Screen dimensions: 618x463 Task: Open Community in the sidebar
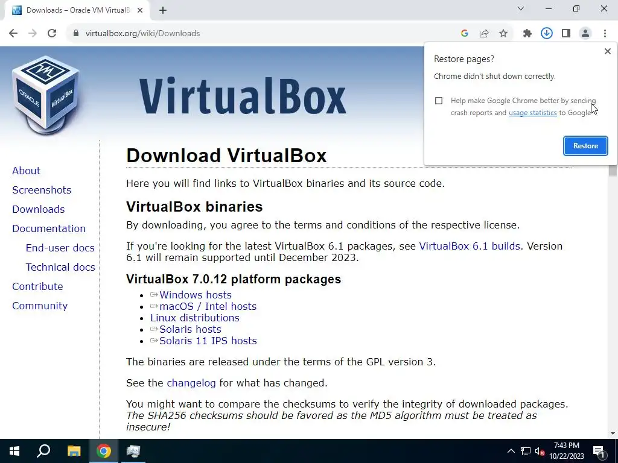click(40, 306)
